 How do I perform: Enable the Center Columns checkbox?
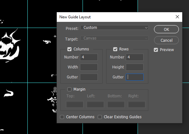[62, 117]
